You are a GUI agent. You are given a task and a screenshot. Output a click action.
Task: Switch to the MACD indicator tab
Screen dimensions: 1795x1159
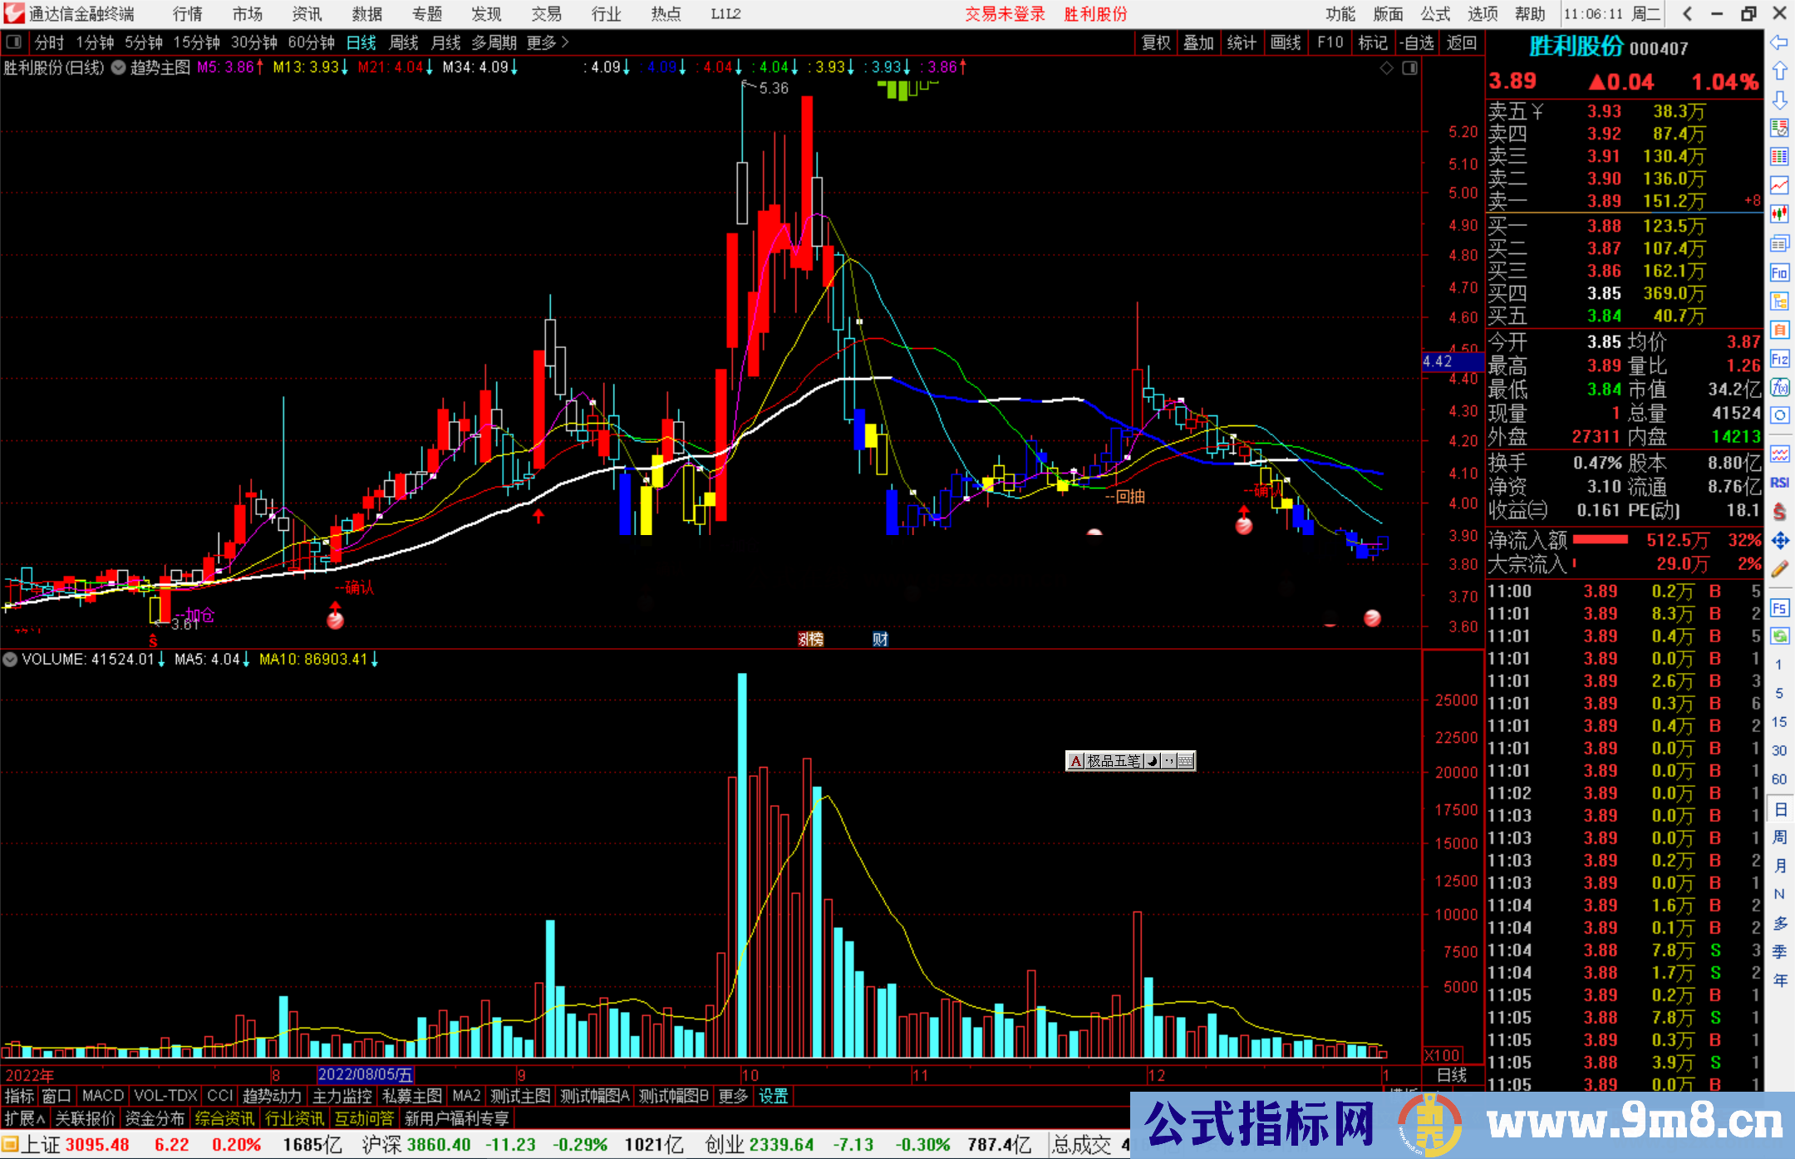(103, 1096)
